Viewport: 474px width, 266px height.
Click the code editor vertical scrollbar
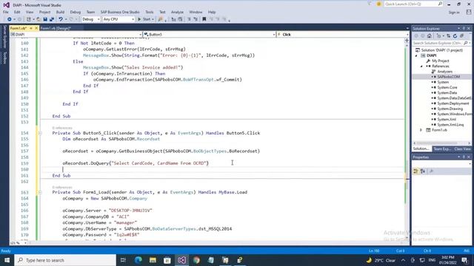[407, 142]
